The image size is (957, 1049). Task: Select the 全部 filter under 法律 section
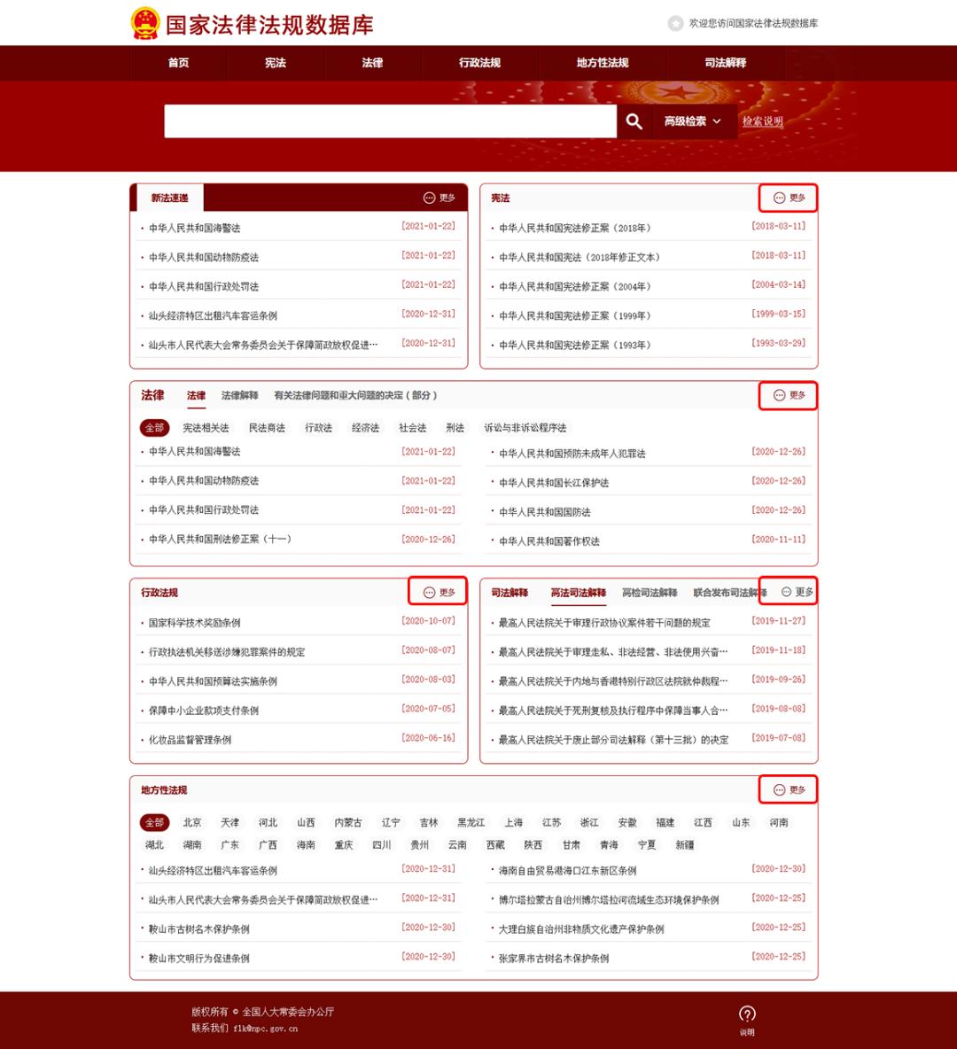coord(154,428)
